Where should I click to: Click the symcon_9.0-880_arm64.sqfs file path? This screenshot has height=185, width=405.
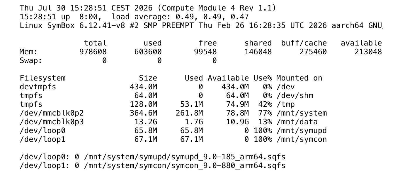pos(185,166)
